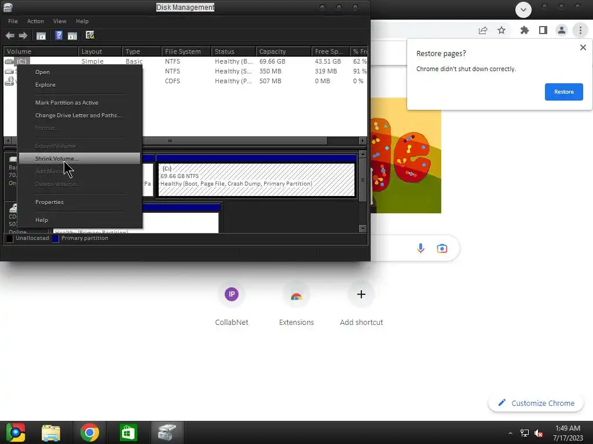This screenshot has height=444, width=593.
Task: Click the Add shortcut plus icon
Action: [x=361, y=294]
